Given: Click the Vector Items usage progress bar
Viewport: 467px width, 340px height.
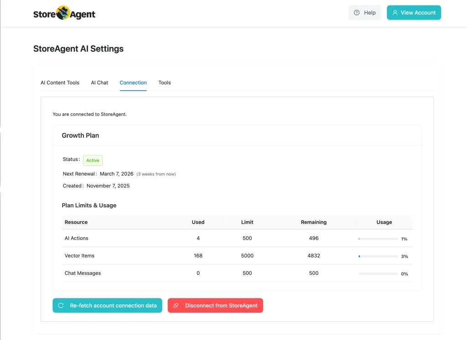Looking at the screenshot, I should [x=379, y=256].
